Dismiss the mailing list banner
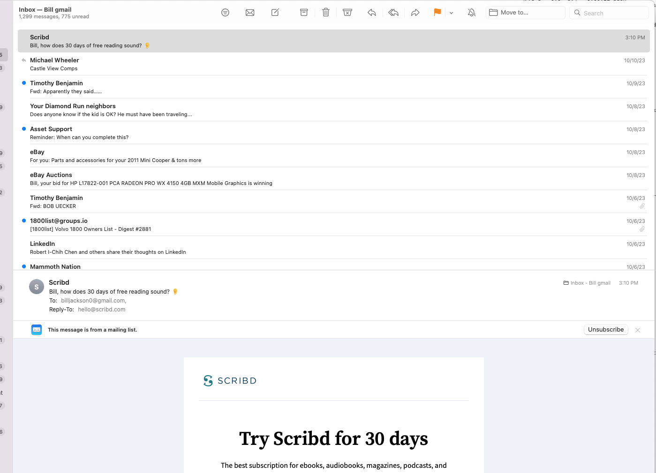This screenshot has width=656, height=473. click(x=638, y=330)
